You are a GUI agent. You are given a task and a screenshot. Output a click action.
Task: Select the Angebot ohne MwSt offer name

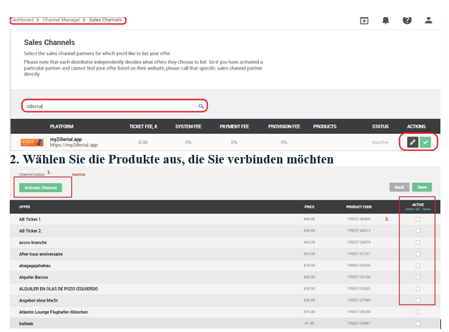[x=38, y=301]
